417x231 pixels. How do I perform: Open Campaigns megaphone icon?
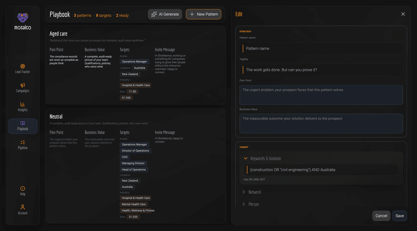pos(23,85)
